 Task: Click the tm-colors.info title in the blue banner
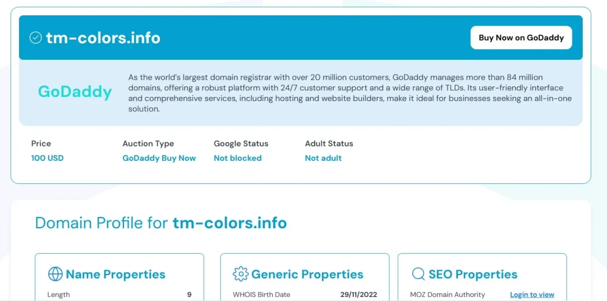[x=103, y=38]
